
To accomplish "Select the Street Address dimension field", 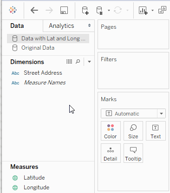I will click(43, 73).
